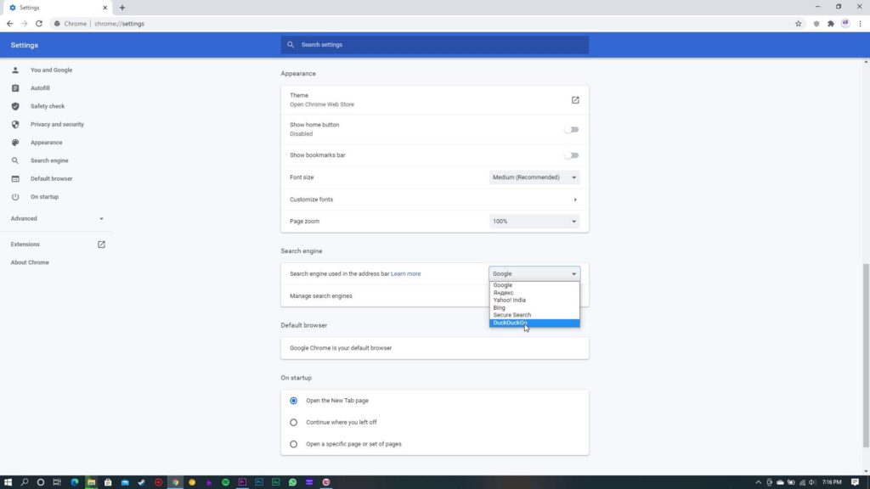Click the open-in-new icon beside Extensions
Image resolution: width=870 pixels, height=489 pixels.
pyautogui.click(x=102, y=244)
